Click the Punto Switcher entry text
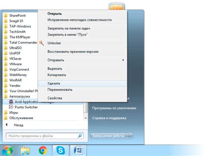This screenshot has width=205, height=156. click(26, 107)
